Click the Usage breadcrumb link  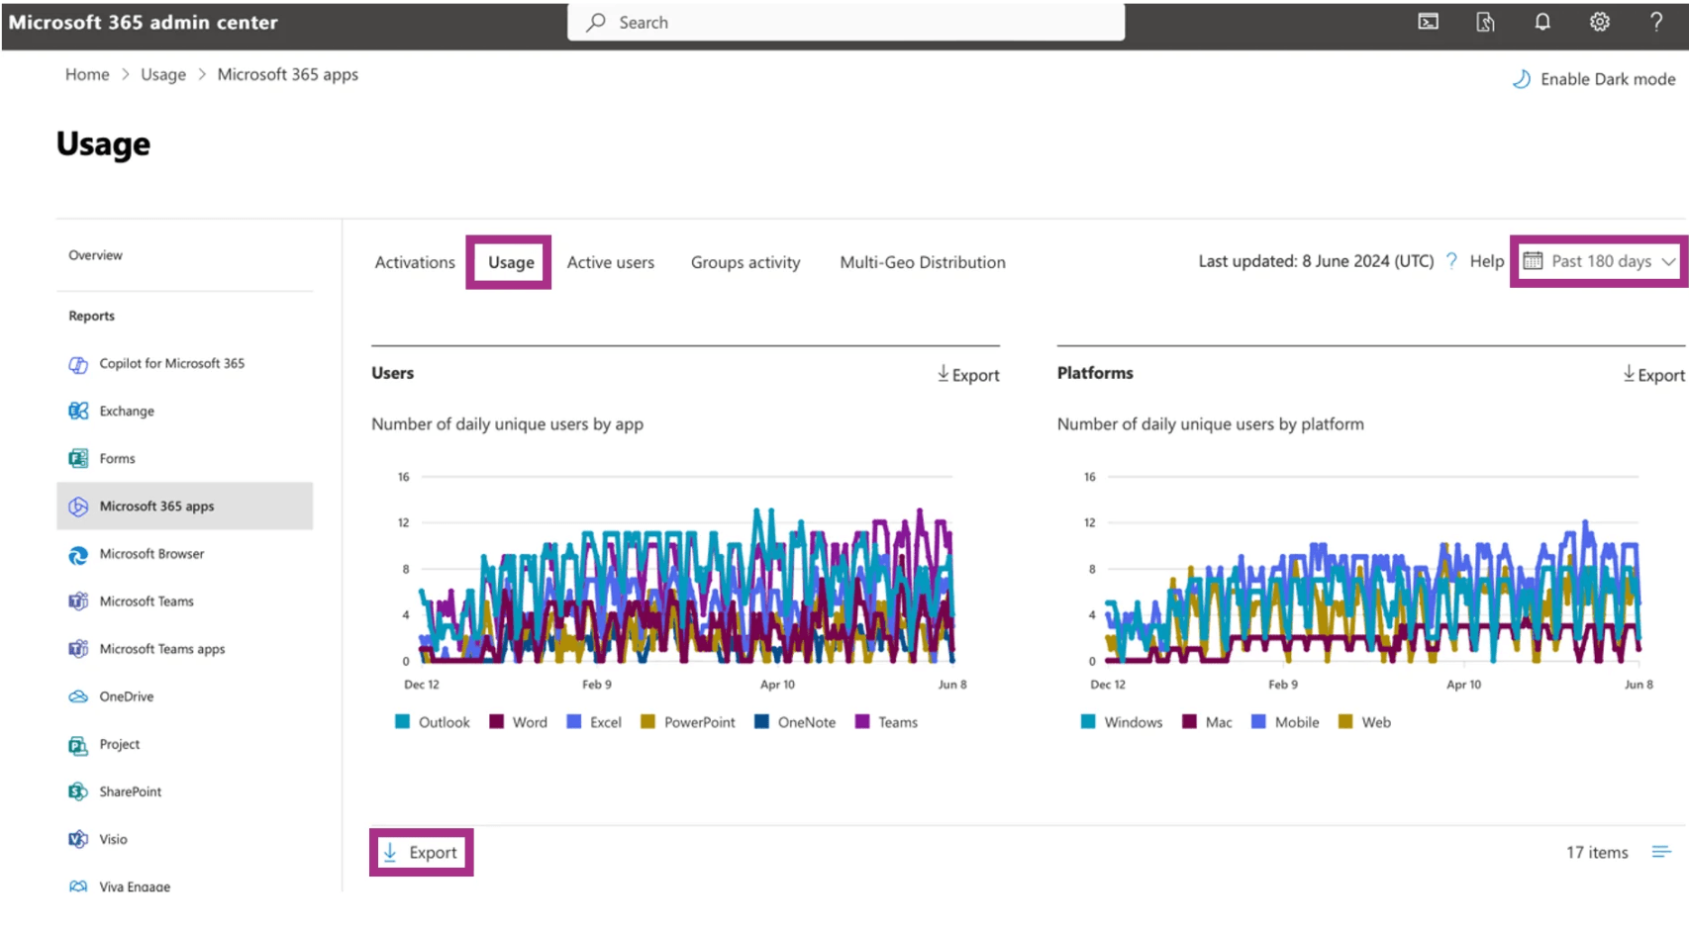(163, 75)
